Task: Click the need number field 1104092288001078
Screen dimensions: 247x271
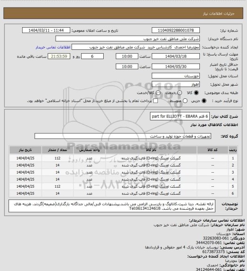Action: tap(176, 31)
